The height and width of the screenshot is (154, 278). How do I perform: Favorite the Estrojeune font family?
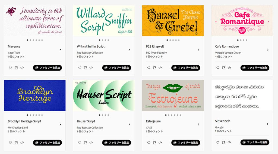tap(149, 143)
